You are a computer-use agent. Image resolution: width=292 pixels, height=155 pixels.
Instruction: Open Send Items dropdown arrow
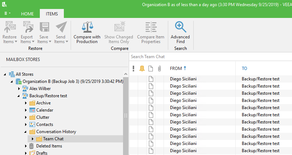(x=67, y=42)
